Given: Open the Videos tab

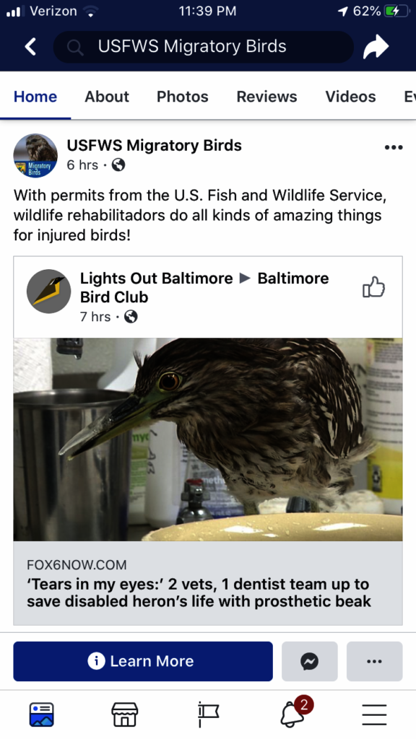Looking at the screenshot, I should (x=350, y=97).
